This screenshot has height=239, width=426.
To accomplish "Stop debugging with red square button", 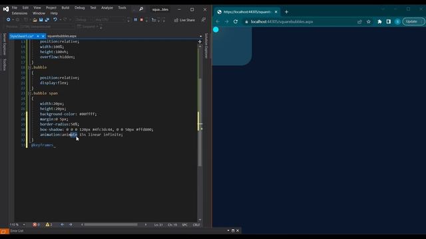I will click(141, 20).
